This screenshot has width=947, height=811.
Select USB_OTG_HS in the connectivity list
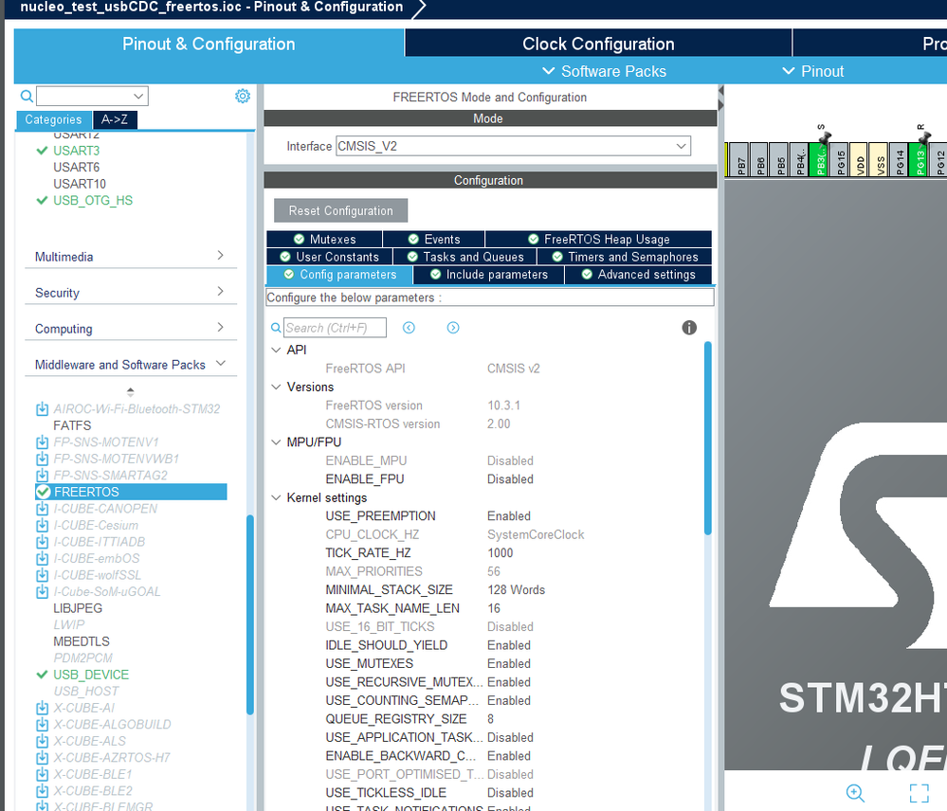point(92,200)
